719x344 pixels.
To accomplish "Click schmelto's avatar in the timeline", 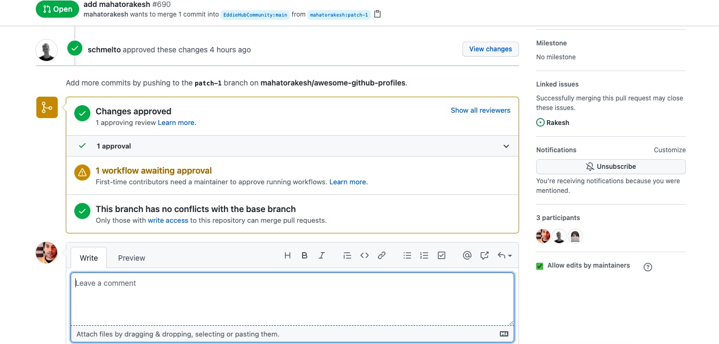I will (x=47, y=50).
